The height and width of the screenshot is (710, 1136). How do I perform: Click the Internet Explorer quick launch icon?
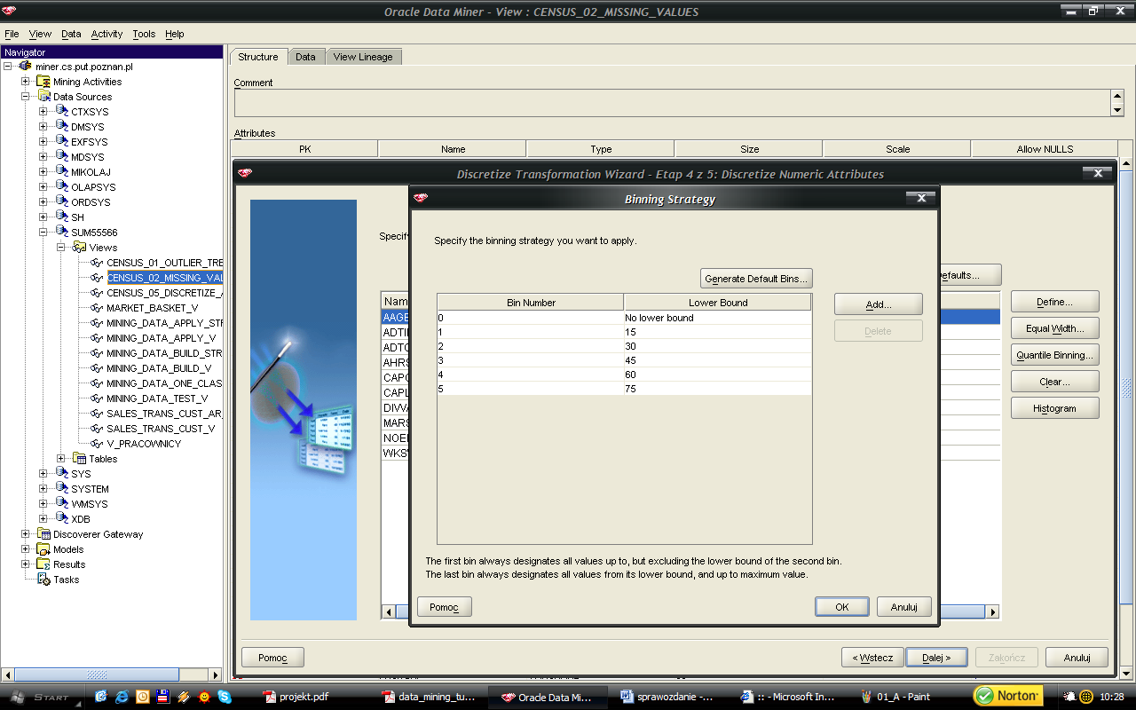pos(122,697)
